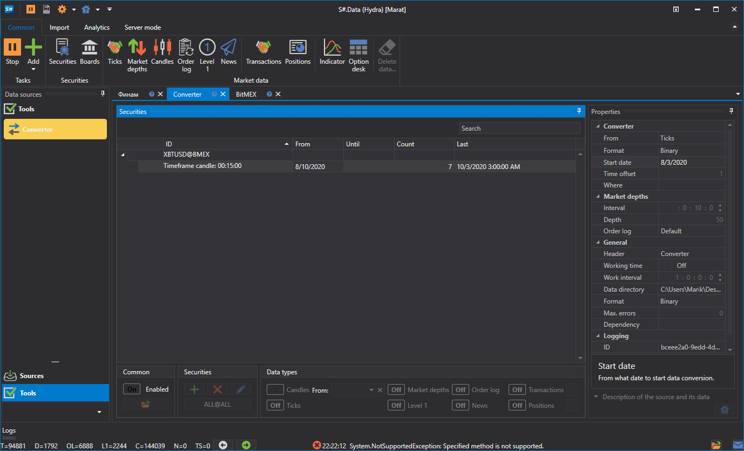This screenshot has width=744, height=451.
Task: Open the Candles From dropdown
Action: click(x=371, y=390)
